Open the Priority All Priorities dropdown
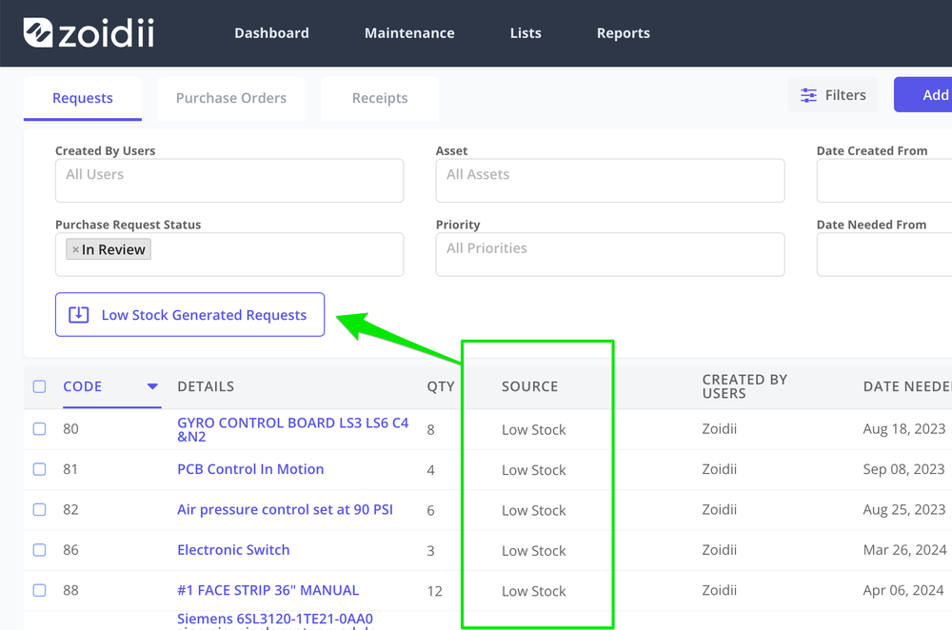 [x=609, y=254]
